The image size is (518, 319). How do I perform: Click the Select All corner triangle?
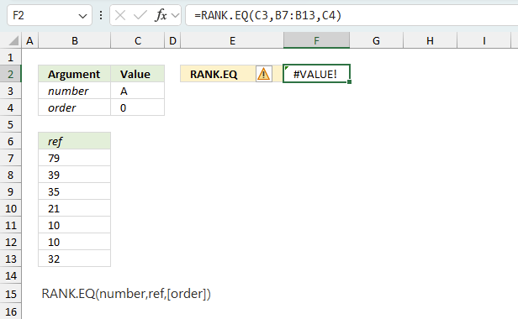(x=13, y=41)
